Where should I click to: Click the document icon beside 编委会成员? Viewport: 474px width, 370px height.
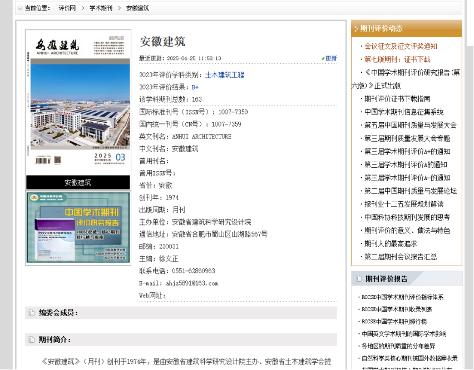coord(32,313)
